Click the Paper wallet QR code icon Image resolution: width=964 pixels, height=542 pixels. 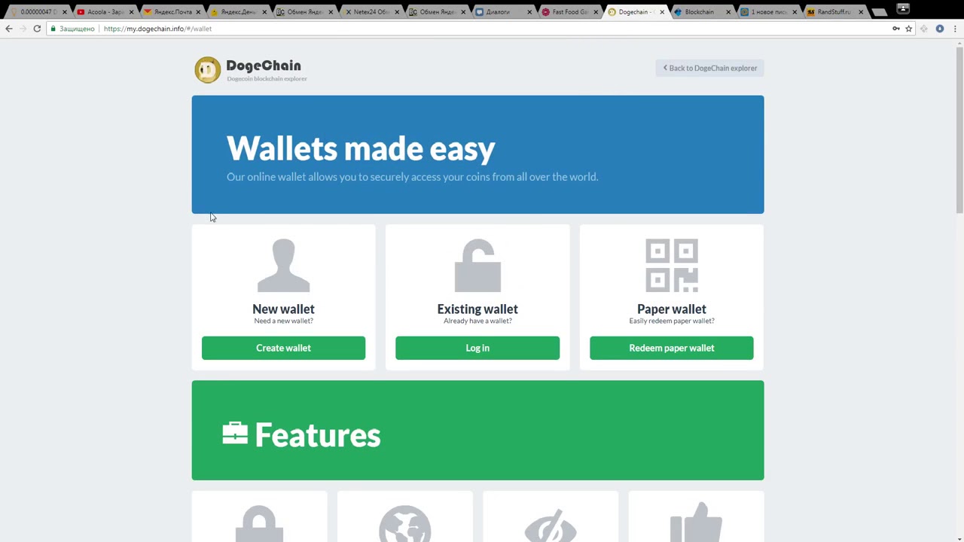[672, 266]
